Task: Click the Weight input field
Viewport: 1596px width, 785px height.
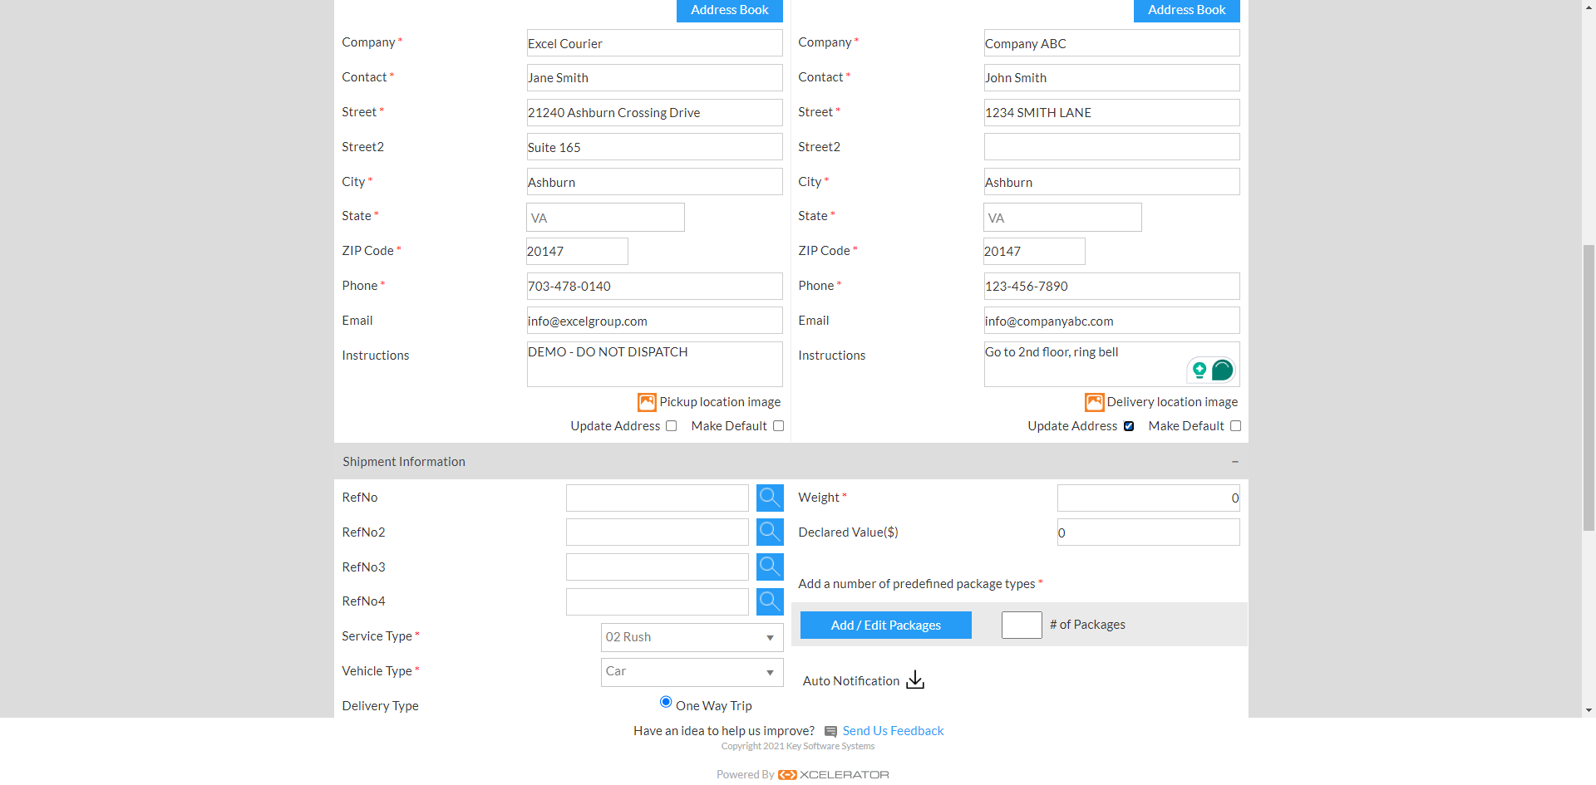Action: pyautogui.click(x=1148, y=498)
